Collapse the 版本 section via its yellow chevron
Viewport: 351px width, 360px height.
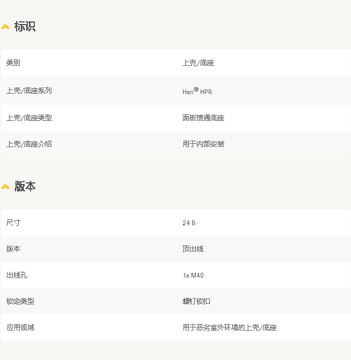pos(5,187)
